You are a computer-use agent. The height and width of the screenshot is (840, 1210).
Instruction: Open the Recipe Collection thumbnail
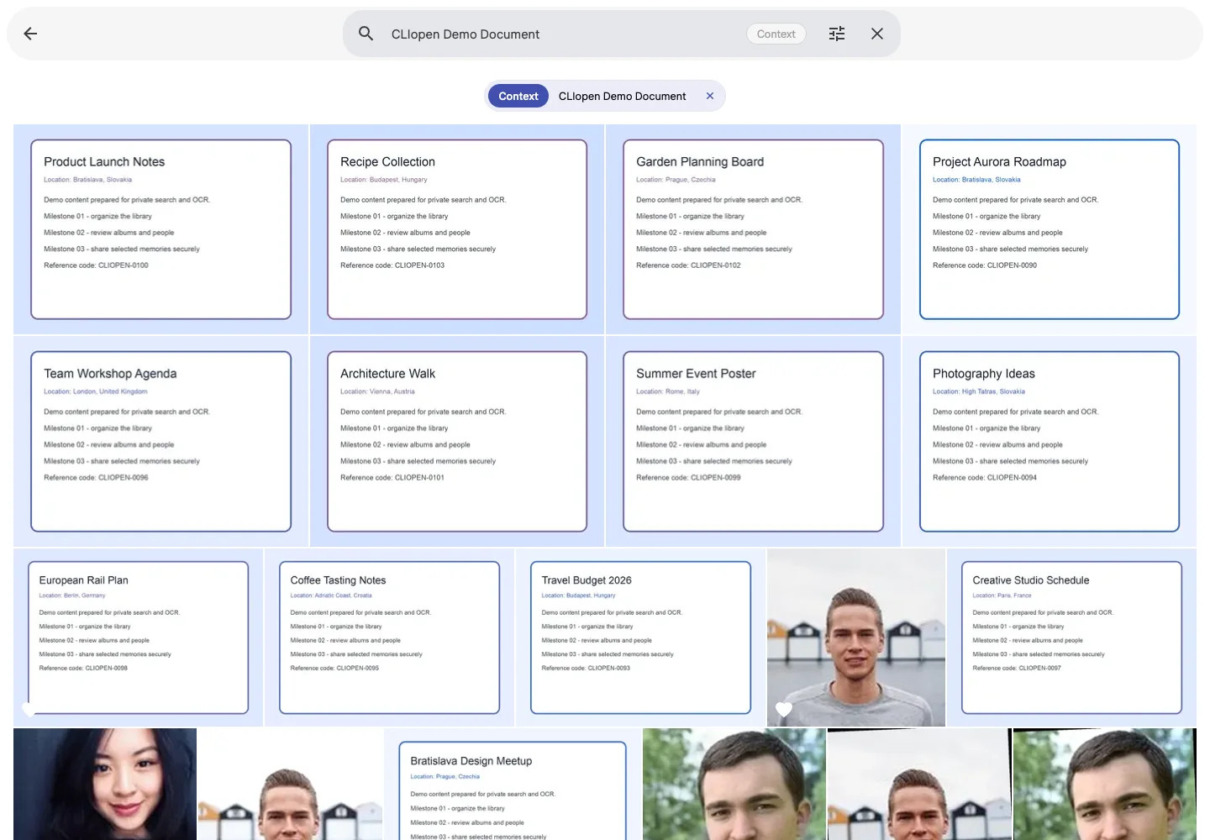click(x=457, y=229)
